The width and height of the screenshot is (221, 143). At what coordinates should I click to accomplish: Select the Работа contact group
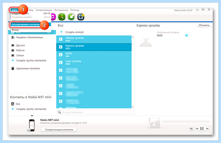(x=20, y=50)
